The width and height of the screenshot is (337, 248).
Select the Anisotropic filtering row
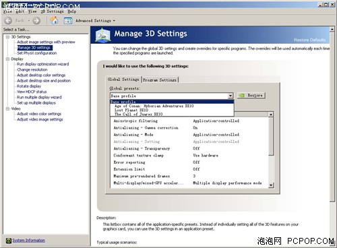(x=190, y=121)
